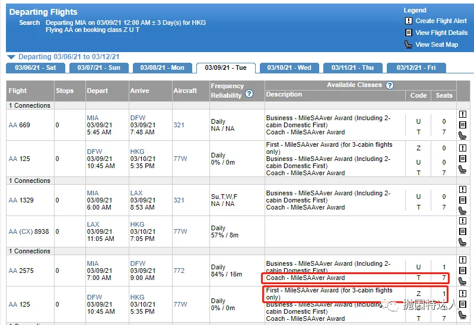Open aircraft 321 link for AA 1329
This screenshot has width=474, height=325.
[179, 200]
